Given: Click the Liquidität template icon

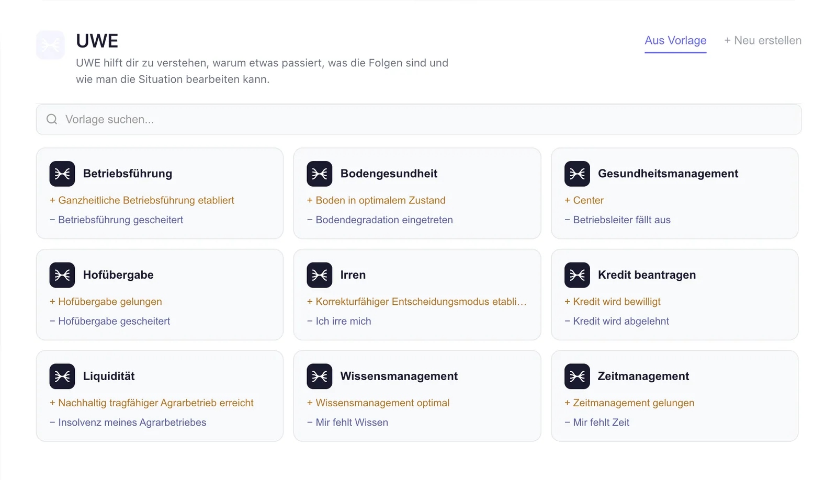Looking at the screenshot, I should tap(62, 376).
